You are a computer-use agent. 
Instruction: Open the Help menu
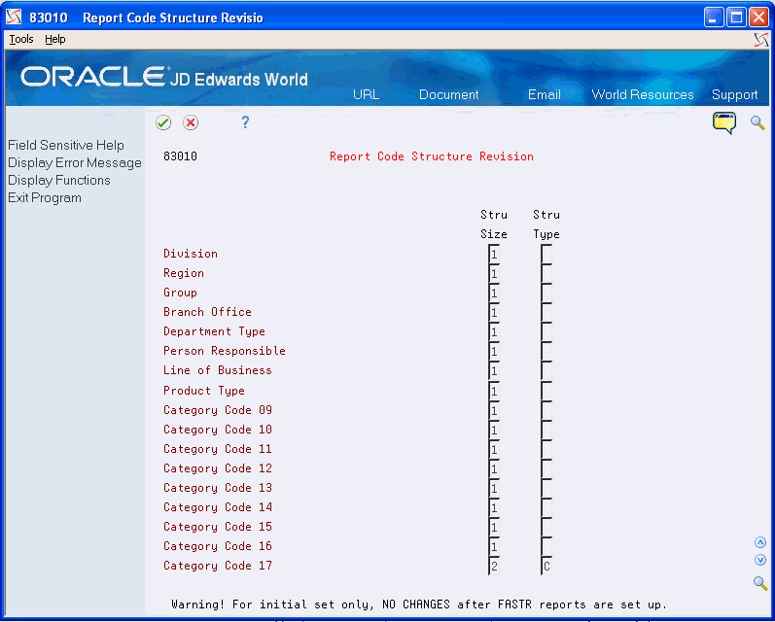pyautogui.click(x=54, y=39)
